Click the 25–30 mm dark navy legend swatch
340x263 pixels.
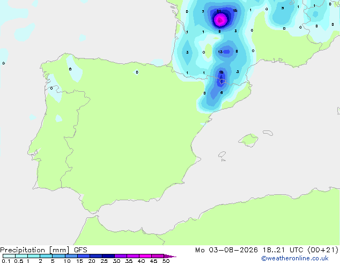point(108,256)
